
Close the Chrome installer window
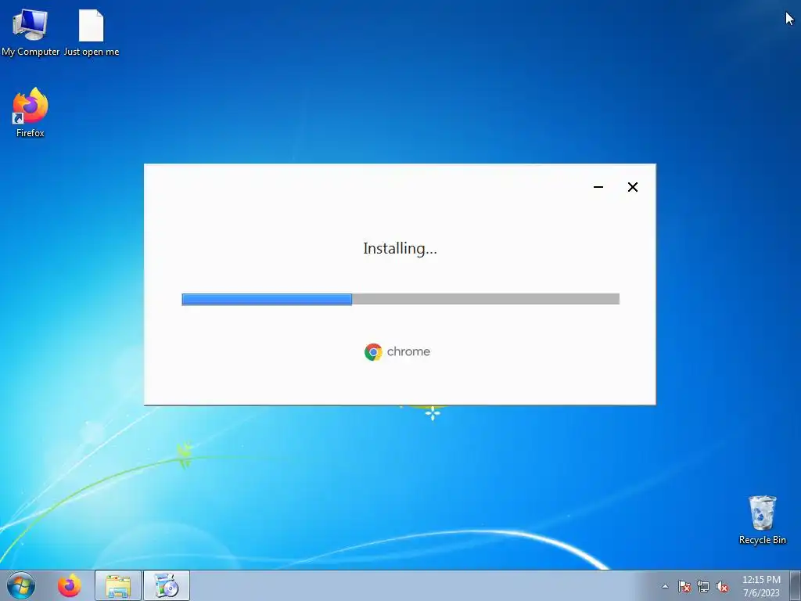[632, 187]
